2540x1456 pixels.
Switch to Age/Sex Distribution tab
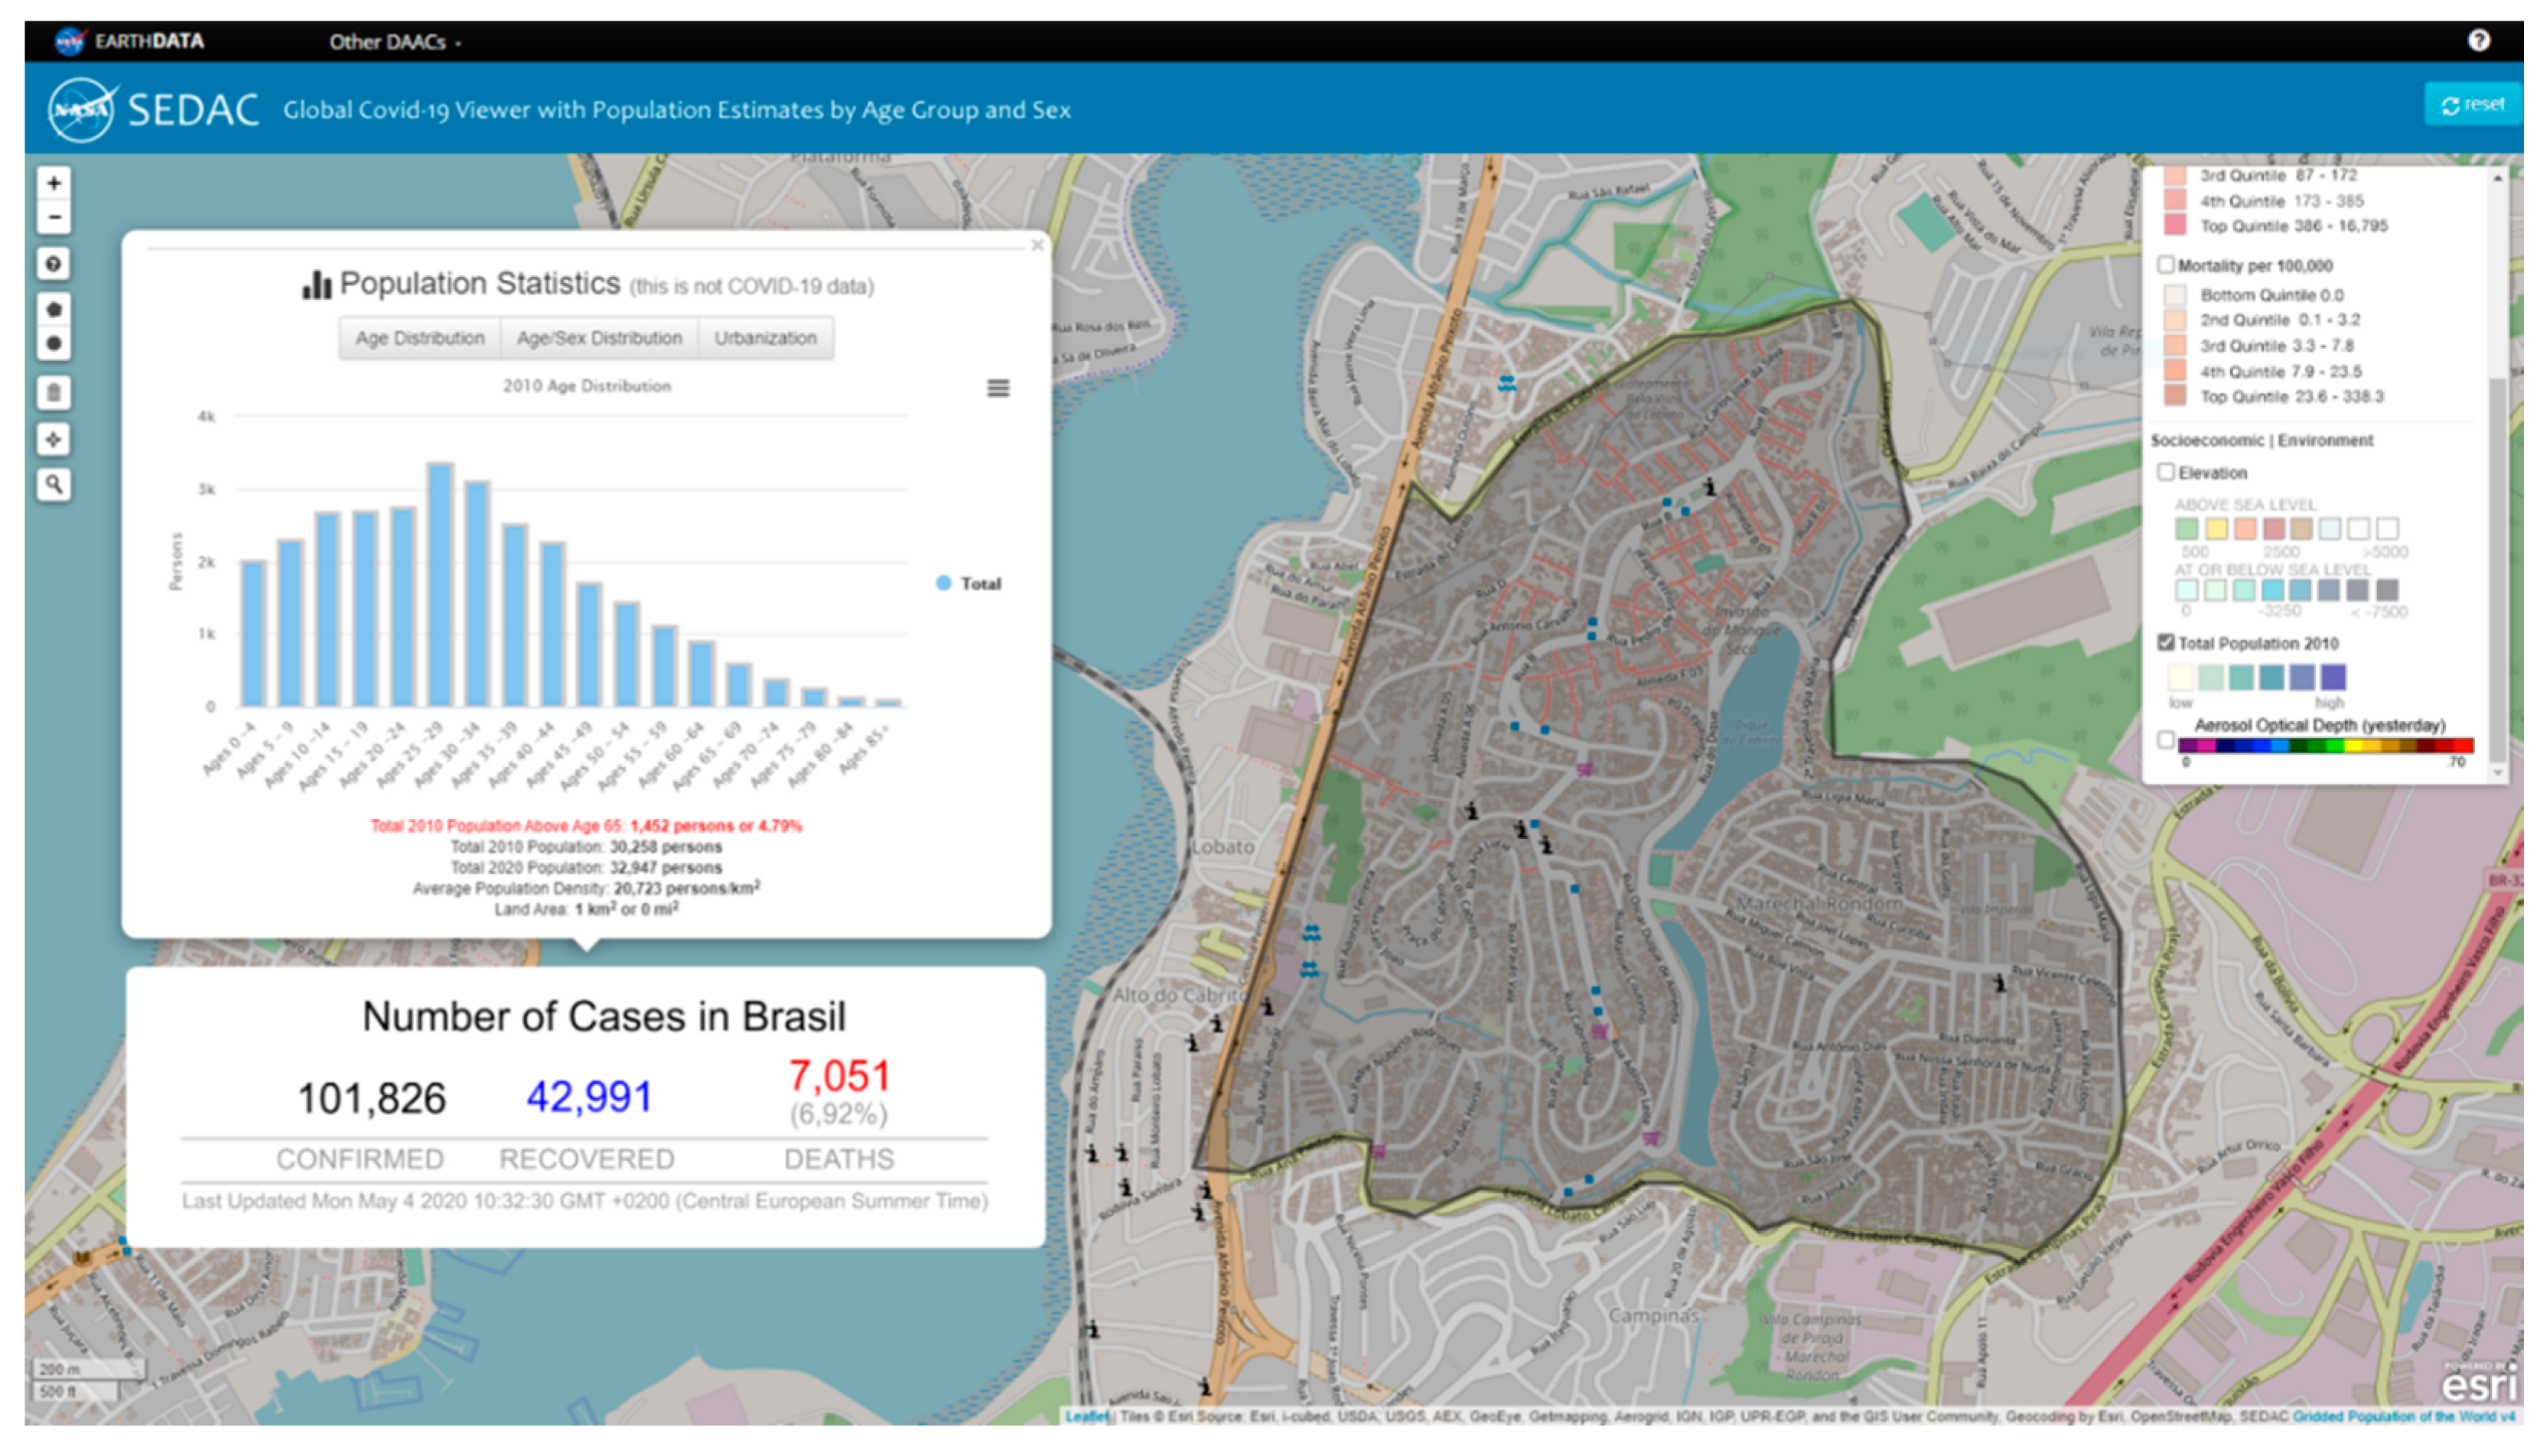598,338
